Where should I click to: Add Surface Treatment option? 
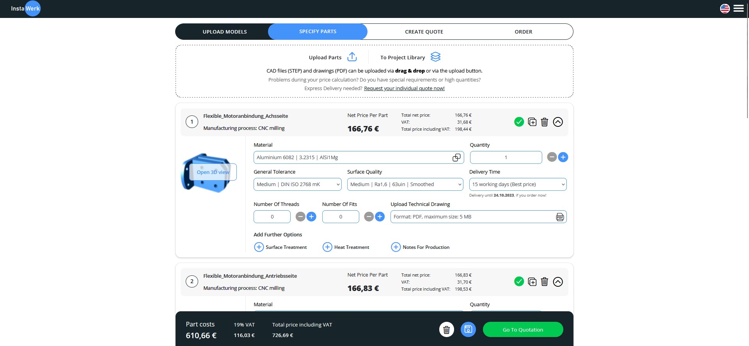[259, 247]
